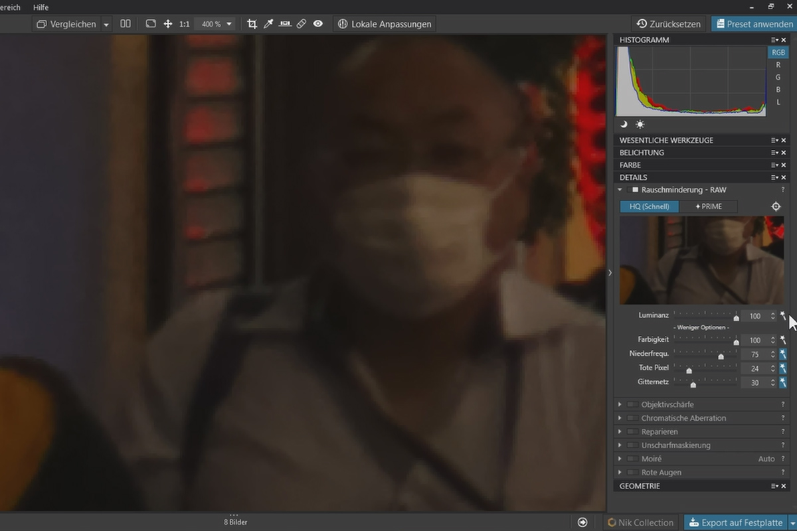The height and width of the screenshot is (531, 797).
Task: Activate the crop tool
Action: (x=252, y=24)
